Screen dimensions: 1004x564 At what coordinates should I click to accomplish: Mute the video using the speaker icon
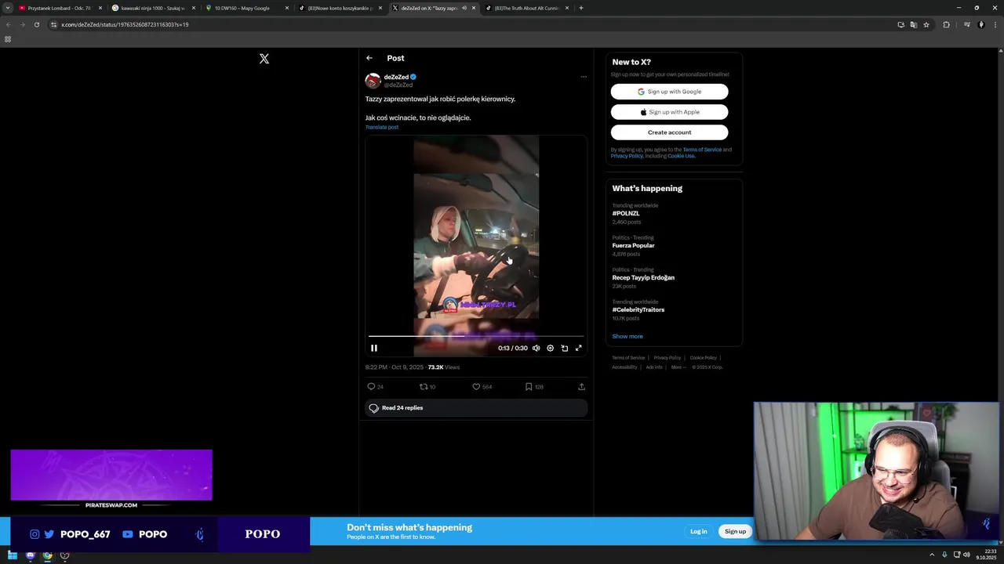click(536, 348)
